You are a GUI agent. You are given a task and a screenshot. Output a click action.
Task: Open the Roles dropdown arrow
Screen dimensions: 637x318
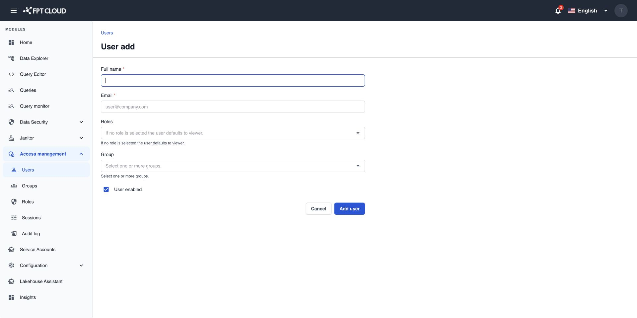point(358,133)
